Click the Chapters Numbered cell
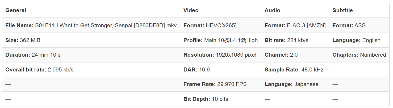This screenshot has width=393, height=108. tap(359, 55)
